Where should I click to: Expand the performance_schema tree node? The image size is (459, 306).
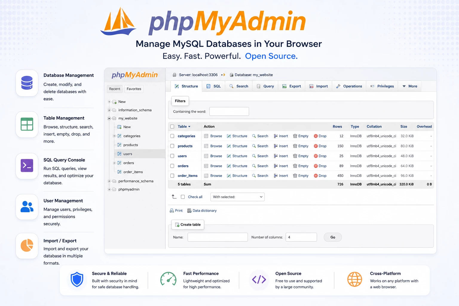click(109, 181)
